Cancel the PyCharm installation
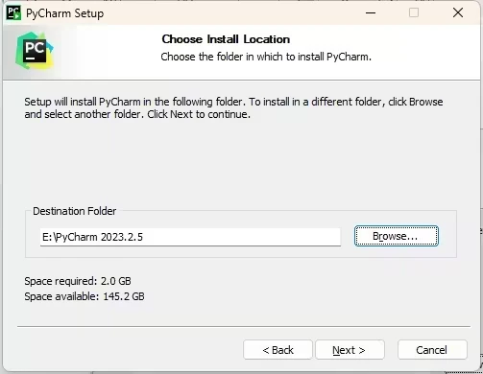Screen dimensions: 483x374 (x=432, y=350)
